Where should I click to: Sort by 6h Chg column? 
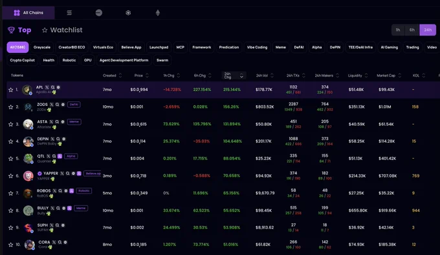pos(210,76)
